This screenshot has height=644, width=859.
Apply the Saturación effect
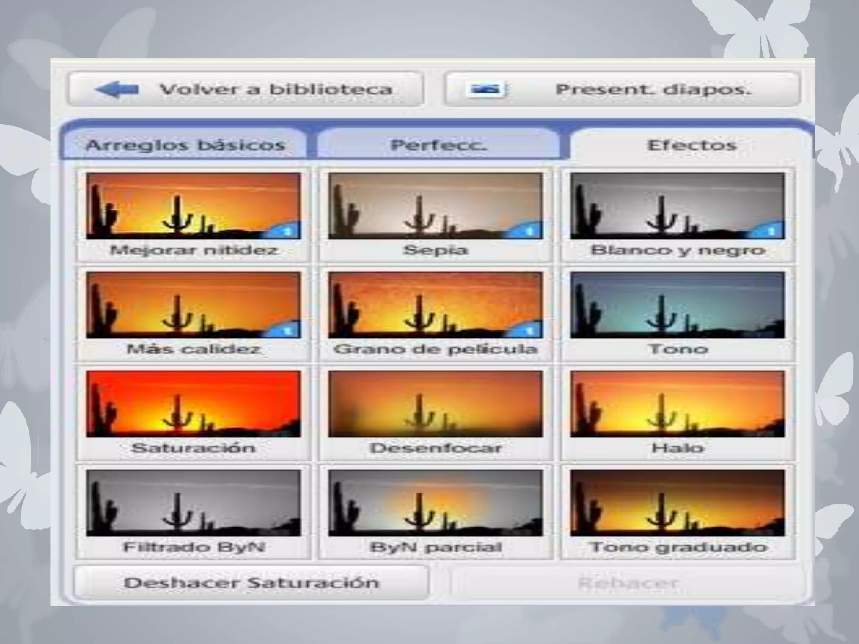(193, 404)
